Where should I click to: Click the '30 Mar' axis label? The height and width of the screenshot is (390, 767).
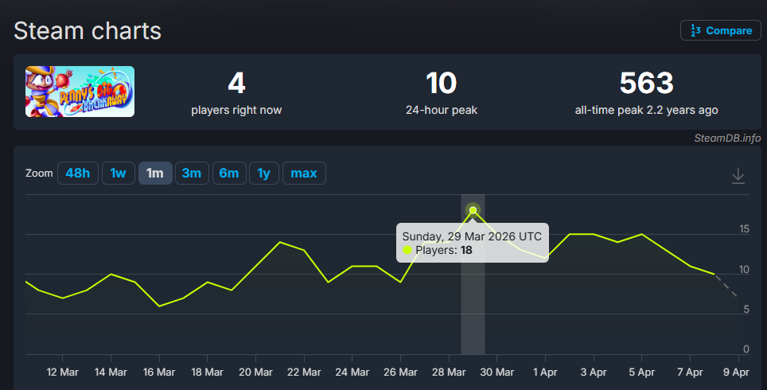pyautogui.click(x=497, y=372)
